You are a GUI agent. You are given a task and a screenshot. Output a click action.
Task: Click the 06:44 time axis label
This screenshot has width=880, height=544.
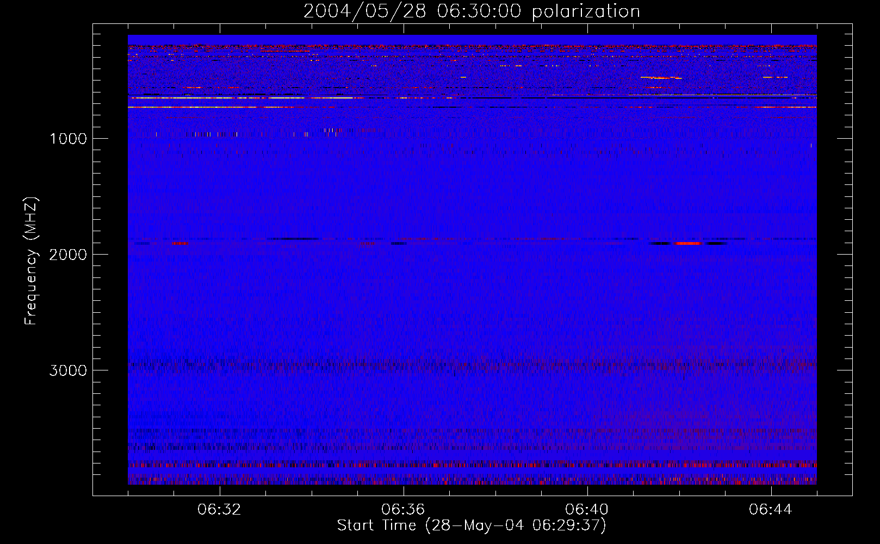(771, 510)
